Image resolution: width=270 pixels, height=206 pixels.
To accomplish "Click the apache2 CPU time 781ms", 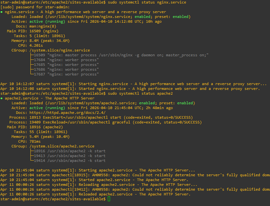I will coord(35,142).
